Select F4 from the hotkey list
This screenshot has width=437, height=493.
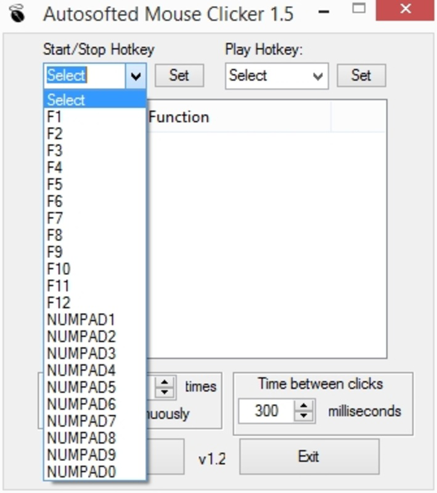tap(95, 167)
